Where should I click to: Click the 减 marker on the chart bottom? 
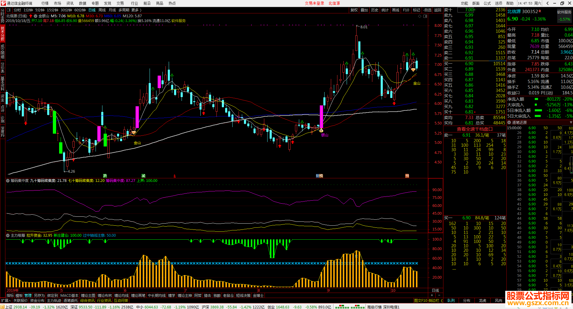coord(143,176)
